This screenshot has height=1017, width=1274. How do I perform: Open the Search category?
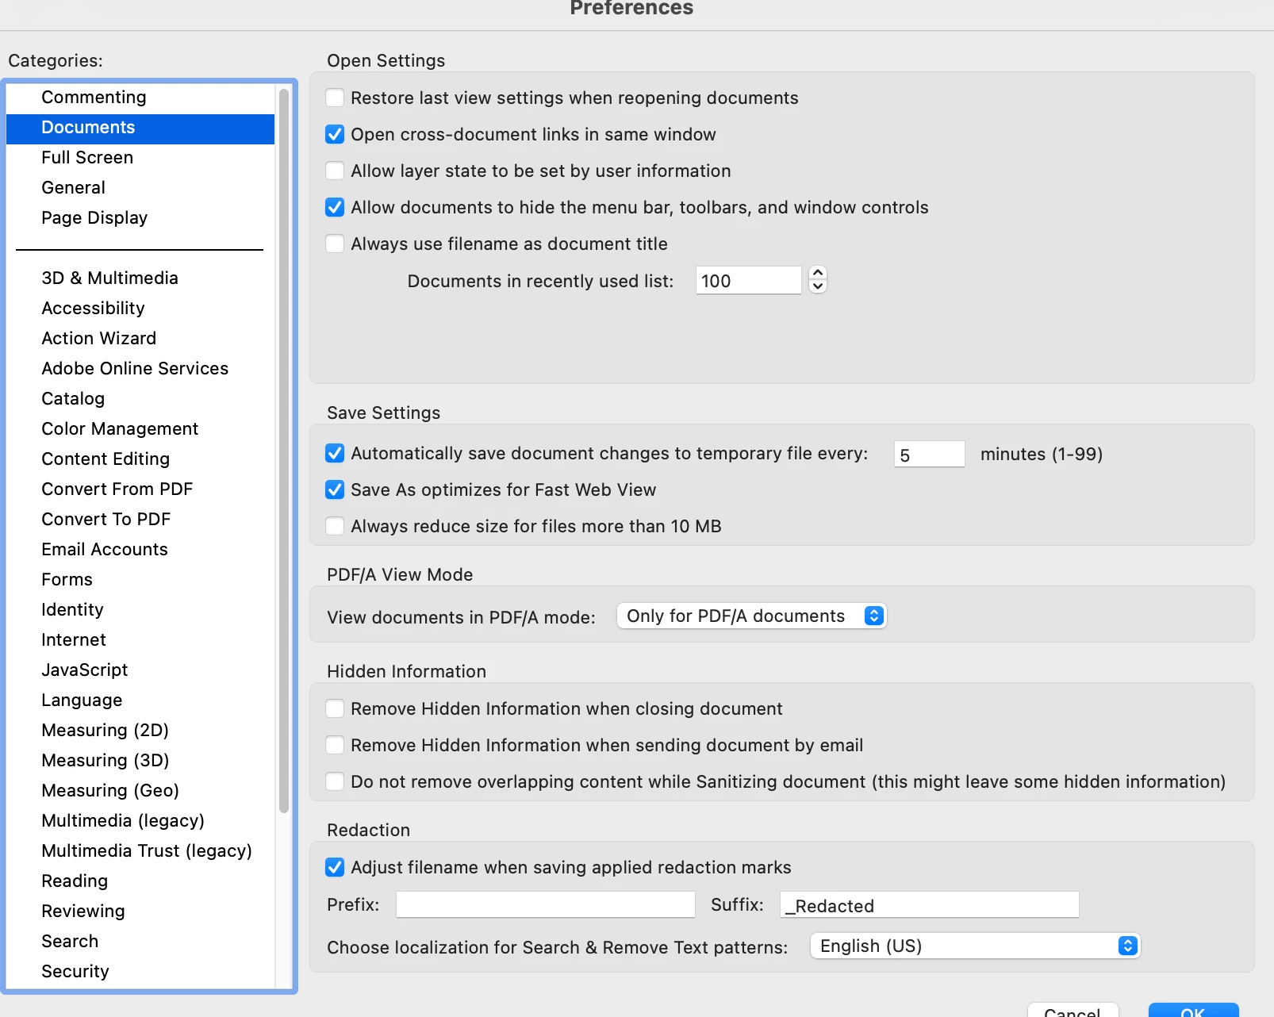(x=140, y=941)
